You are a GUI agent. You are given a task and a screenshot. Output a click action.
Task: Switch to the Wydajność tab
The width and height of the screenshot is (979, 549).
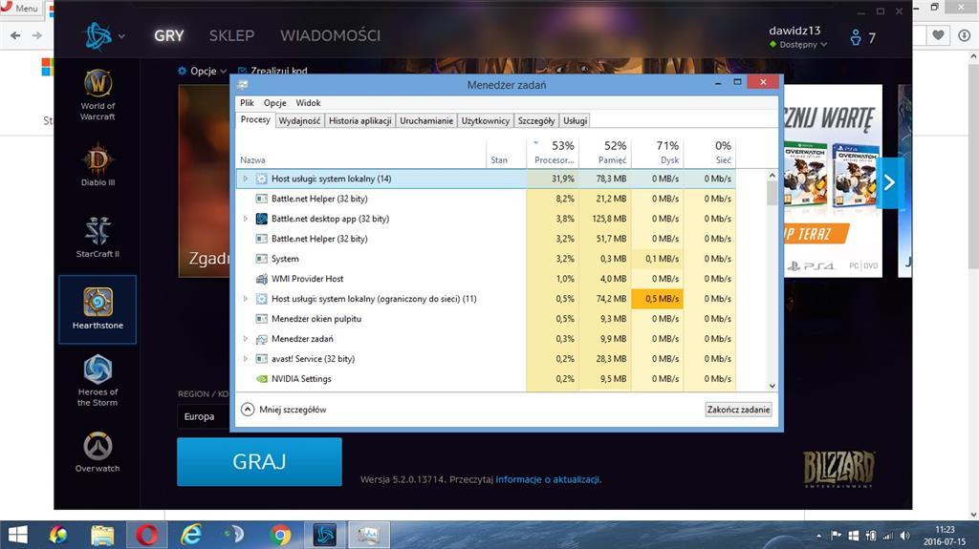tap(299, 120)
